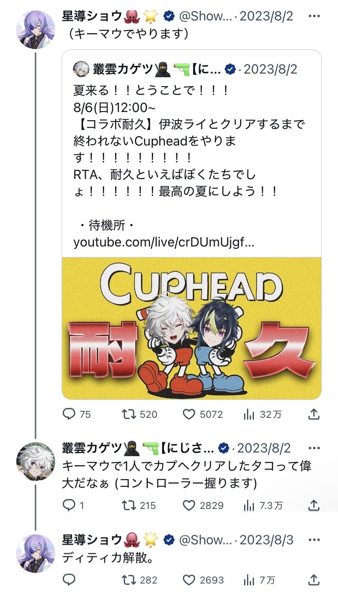
Task: View analytics showing 32万 views
Action: pos(249,415)
